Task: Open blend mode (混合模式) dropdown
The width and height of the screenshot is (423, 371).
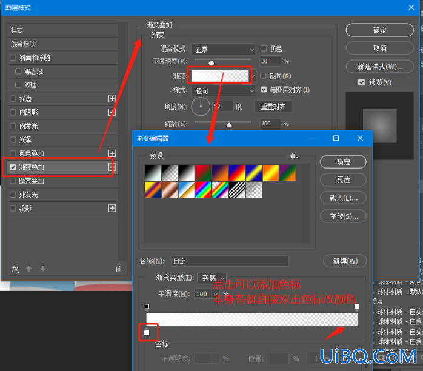Action: click(223, 50)
